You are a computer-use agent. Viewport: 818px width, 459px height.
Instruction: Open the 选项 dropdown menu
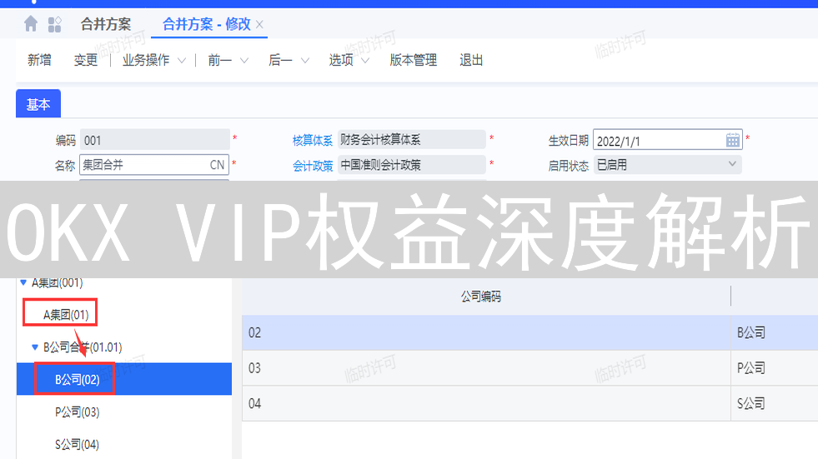(x=349, y=60)
